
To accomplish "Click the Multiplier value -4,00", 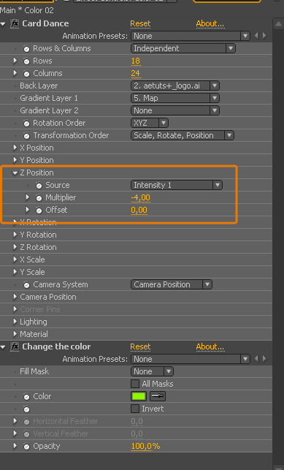I will click(141, 198).
